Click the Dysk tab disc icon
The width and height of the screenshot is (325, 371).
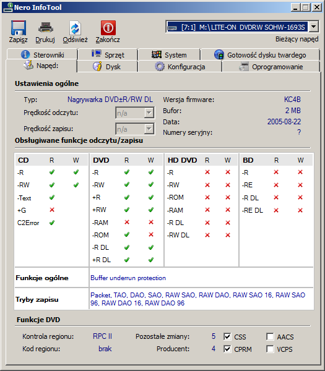[x=97, y=66]
